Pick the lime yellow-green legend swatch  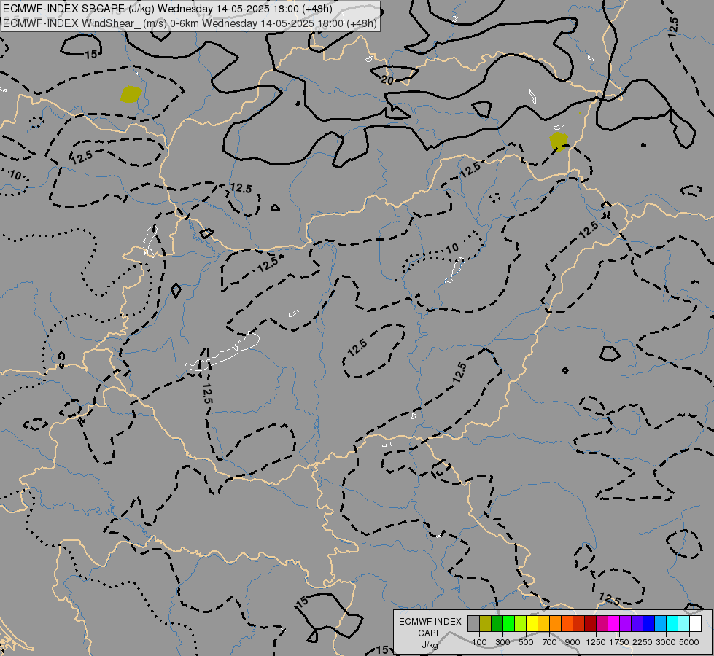(x=521, y=623)
